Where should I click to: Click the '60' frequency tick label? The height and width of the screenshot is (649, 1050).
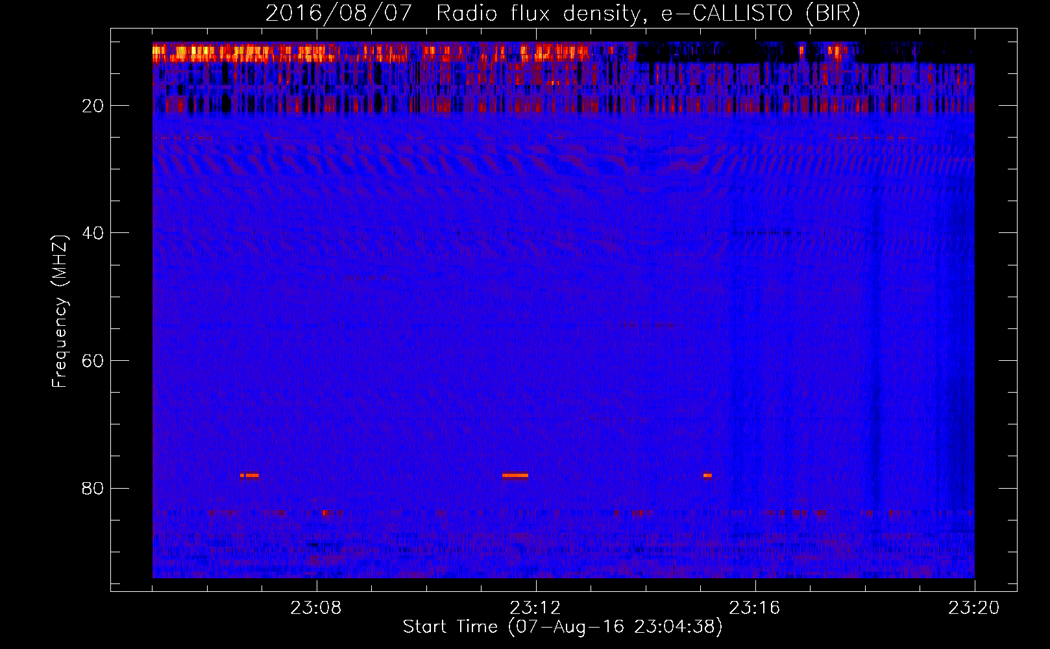pos(93,361)
